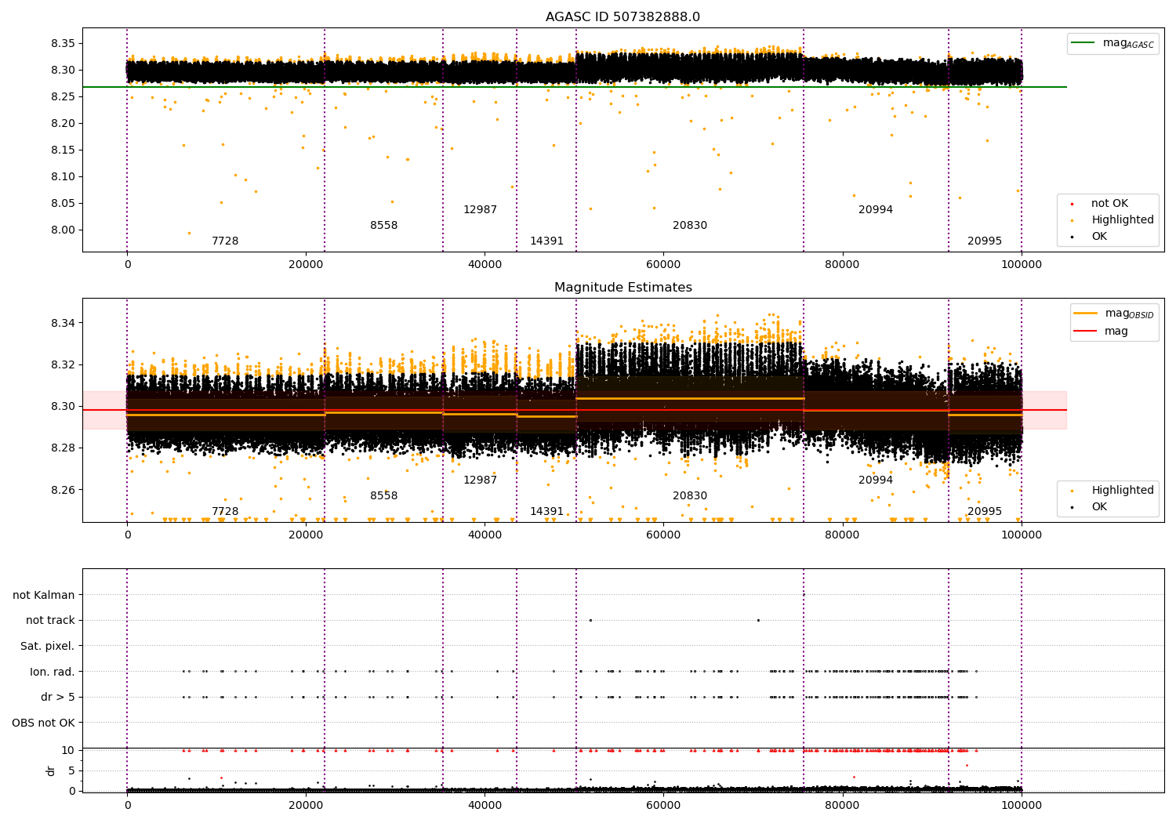Click the 'not Kalman' row label
The width and height of the screenshot is (1176, 823).
tap(44, 595)
